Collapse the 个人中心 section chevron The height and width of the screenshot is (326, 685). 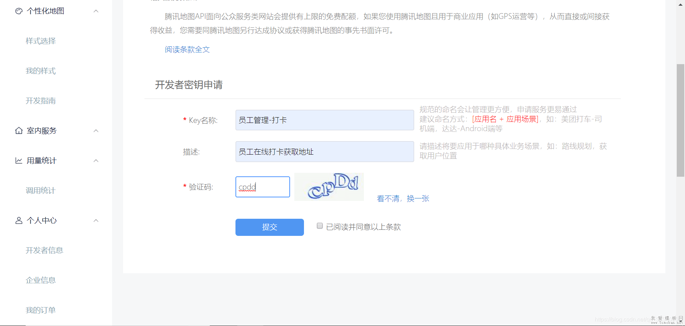(96, 221)
